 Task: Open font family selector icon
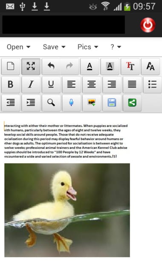tap(150, 66)
